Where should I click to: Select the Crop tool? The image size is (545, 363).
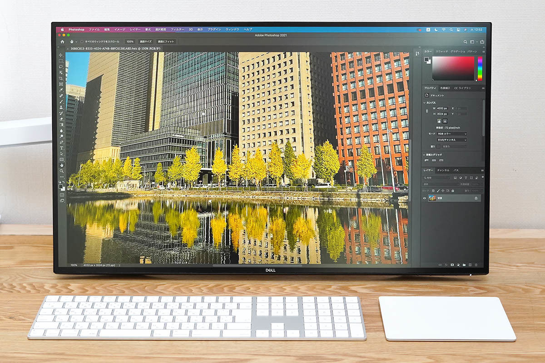click(61, 78)
